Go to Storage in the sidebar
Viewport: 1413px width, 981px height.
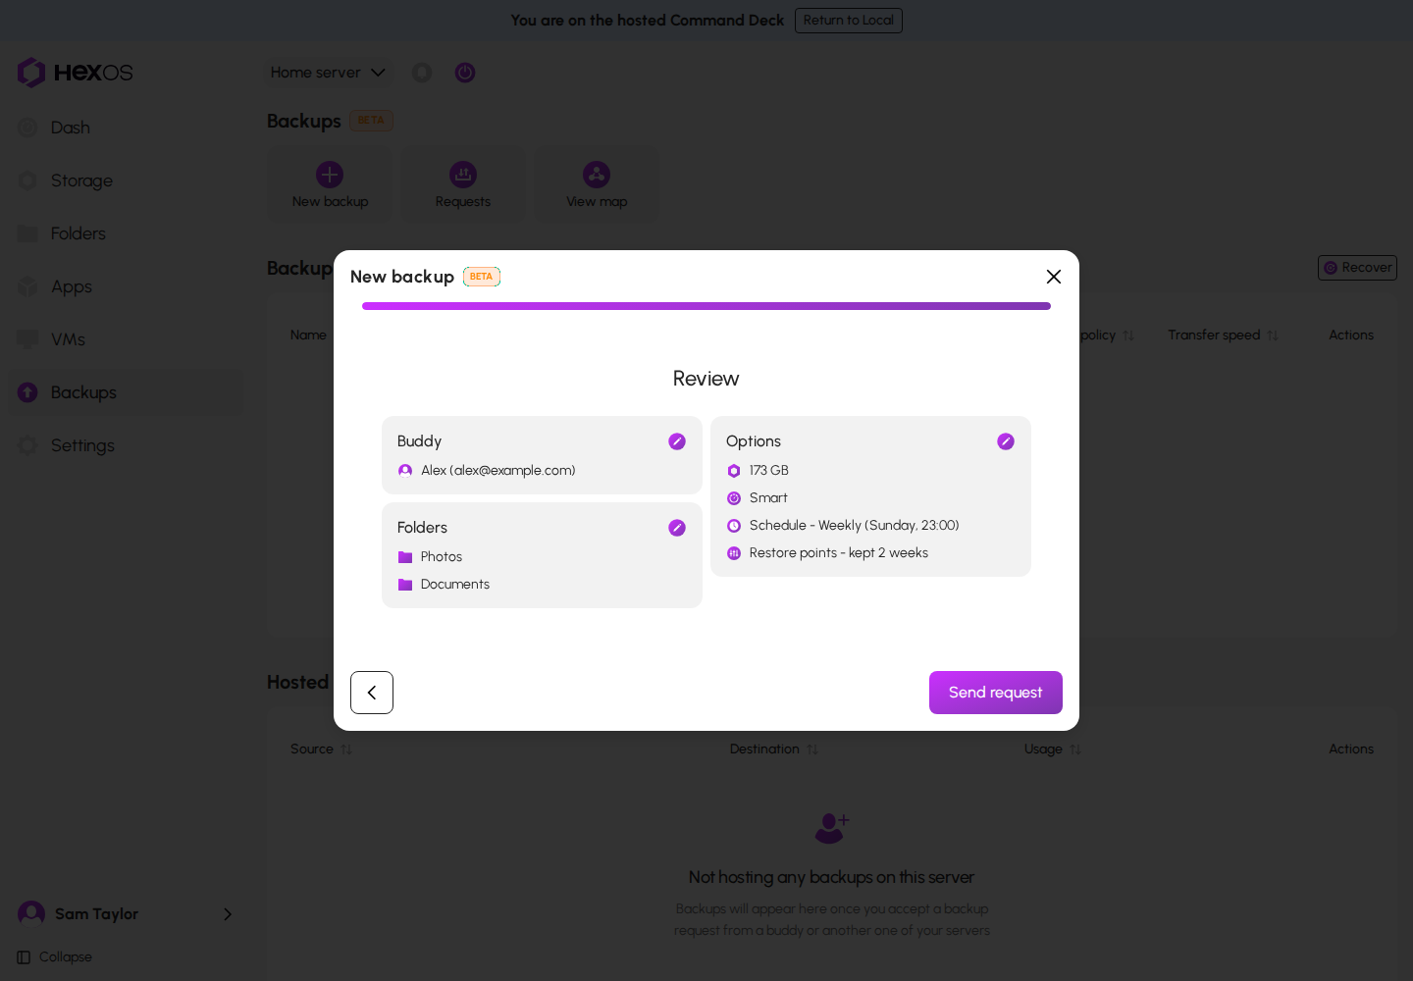[x=126, y=181]
